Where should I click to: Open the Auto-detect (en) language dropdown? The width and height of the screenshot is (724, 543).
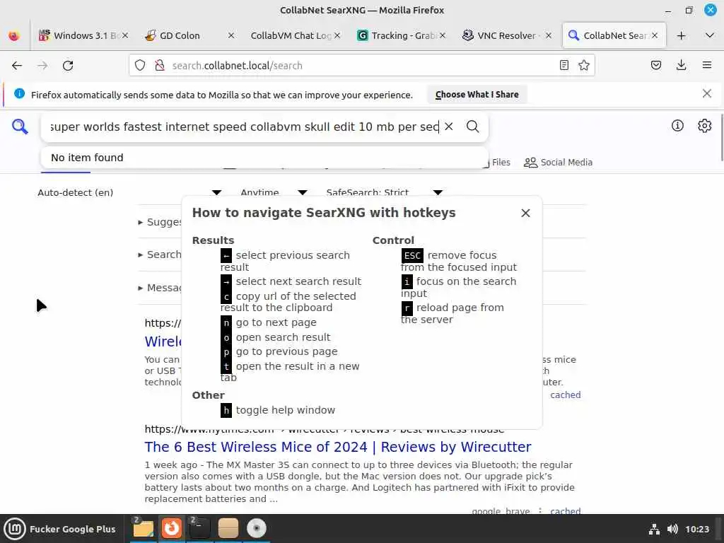tap(129, 192)
